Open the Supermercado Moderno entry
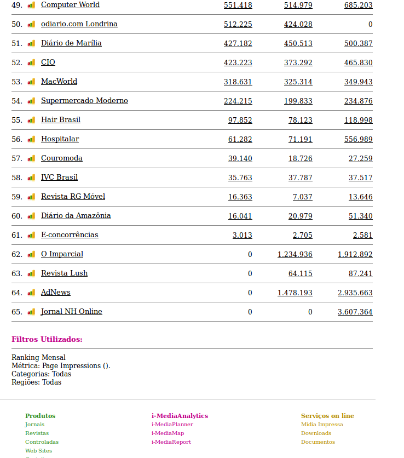404x458 pixels. pos(84,101)
